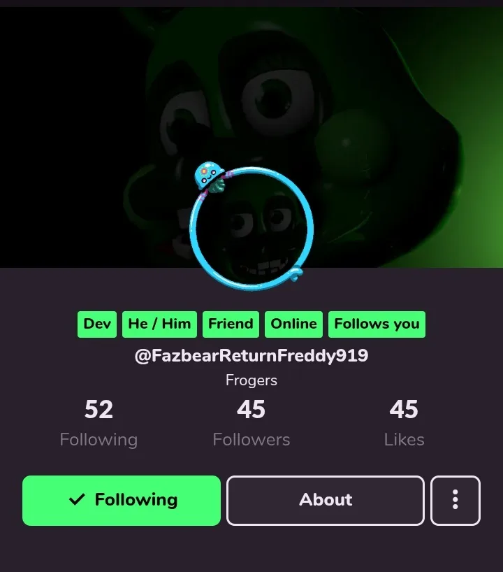This screenshot has height=572, width=503.
Task: Open the three-dot more options menu
Action: [x=455, y=500]
